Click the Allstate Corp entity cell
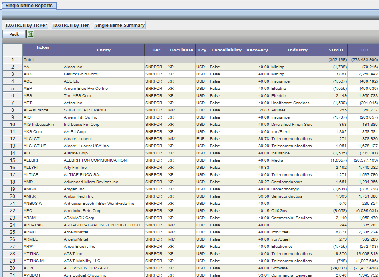The width and height of the screenshot is (379, 277). click(x=104, y=153)
